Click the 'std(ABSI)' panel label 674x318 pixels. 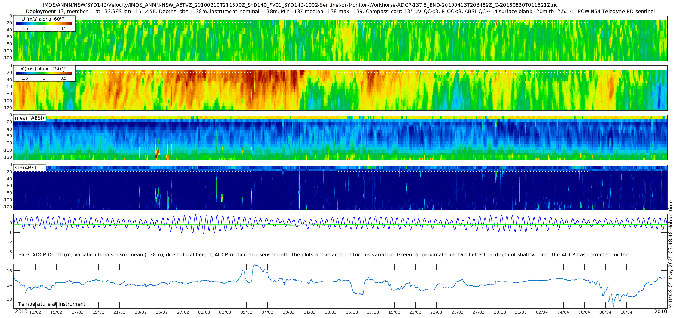pyautogui.click(x=26, y=168)
